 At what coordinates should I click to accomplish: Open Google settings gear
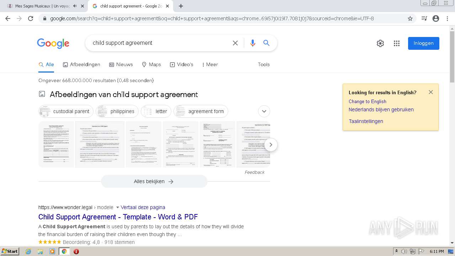tap(380, 43)
